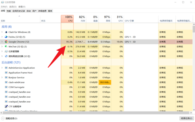Image resolution: width=195 pixels, height=122 pixels.
Task: Expand the WeChat process group
Action: [x=2, y=47]
